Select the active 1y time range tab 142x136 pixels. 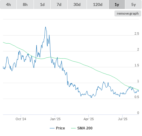(x=117, y=4)
